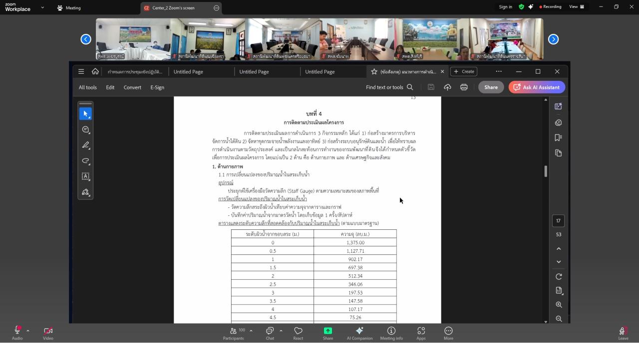Click the Ask AI Assistant button

[537, 87]
